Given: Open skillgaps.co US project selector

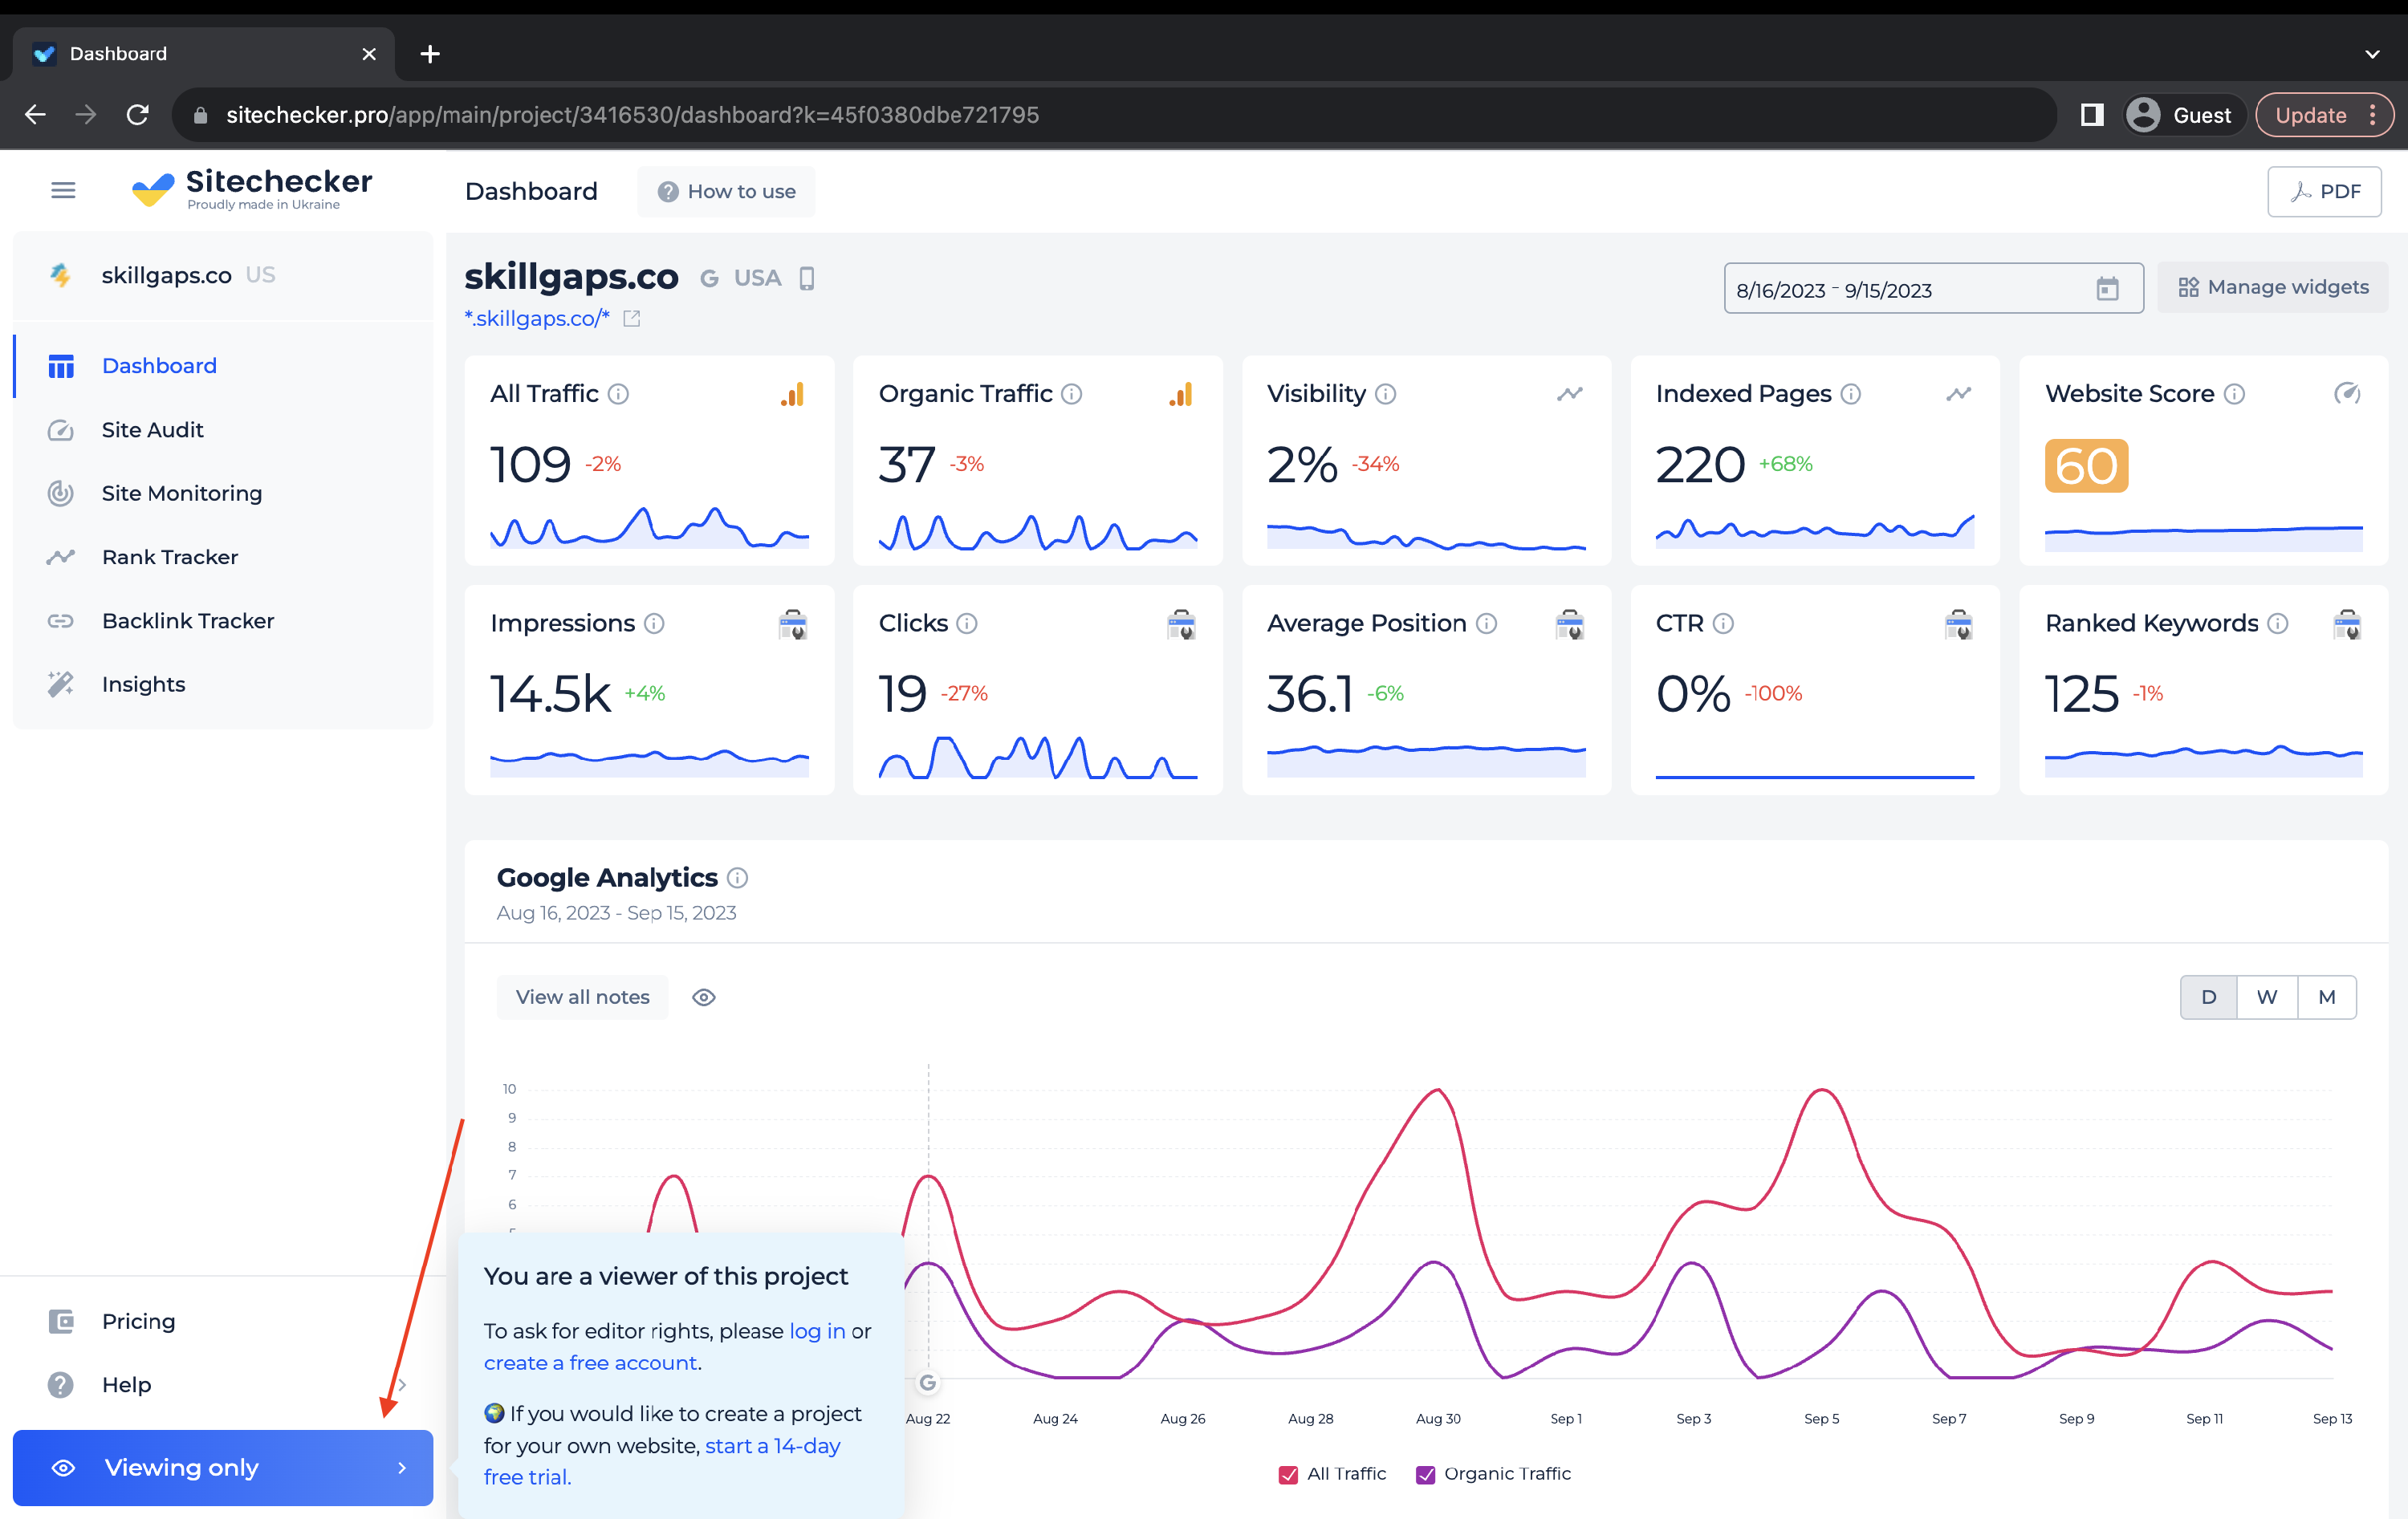Looking at the screenshot, I should 223,275.
